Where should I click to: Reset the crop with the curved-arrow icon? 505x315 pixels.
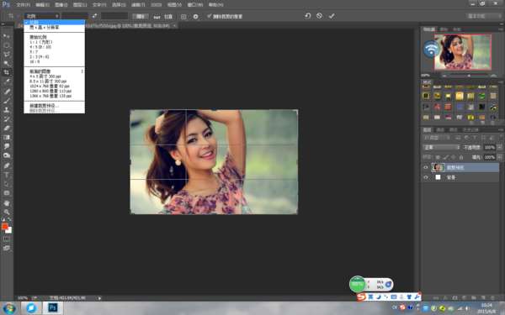point(307,16)
